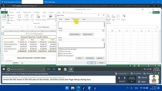The image size is (162, 91).
Task: Open Excel from the simulated taskbar
Action: [x=71, y=69]
